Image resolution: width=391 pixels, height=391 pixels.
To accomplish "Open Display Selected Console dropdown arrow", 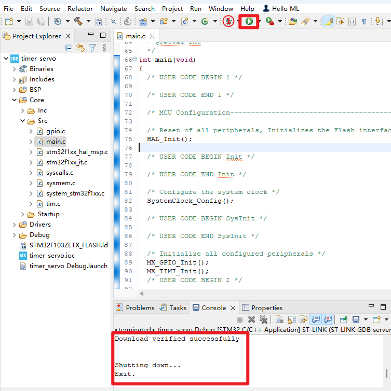I will coord(366,319).
